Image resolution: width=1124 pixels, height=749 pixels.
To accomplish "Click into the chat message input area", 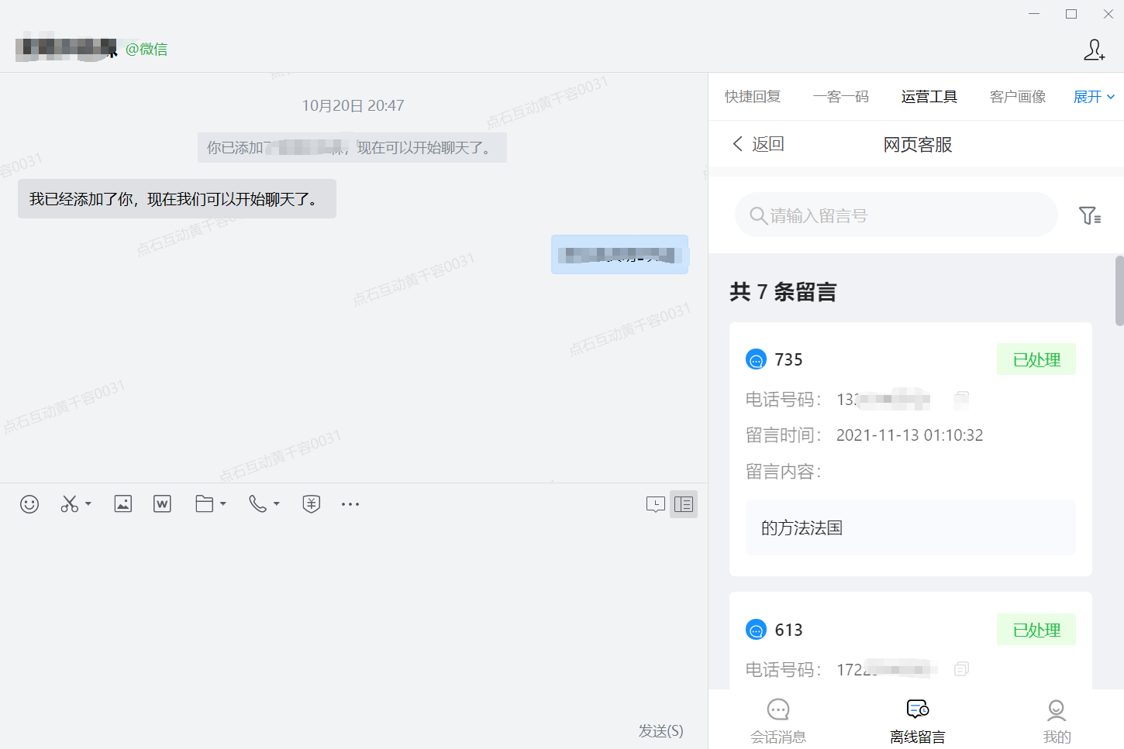I will 353,620.
